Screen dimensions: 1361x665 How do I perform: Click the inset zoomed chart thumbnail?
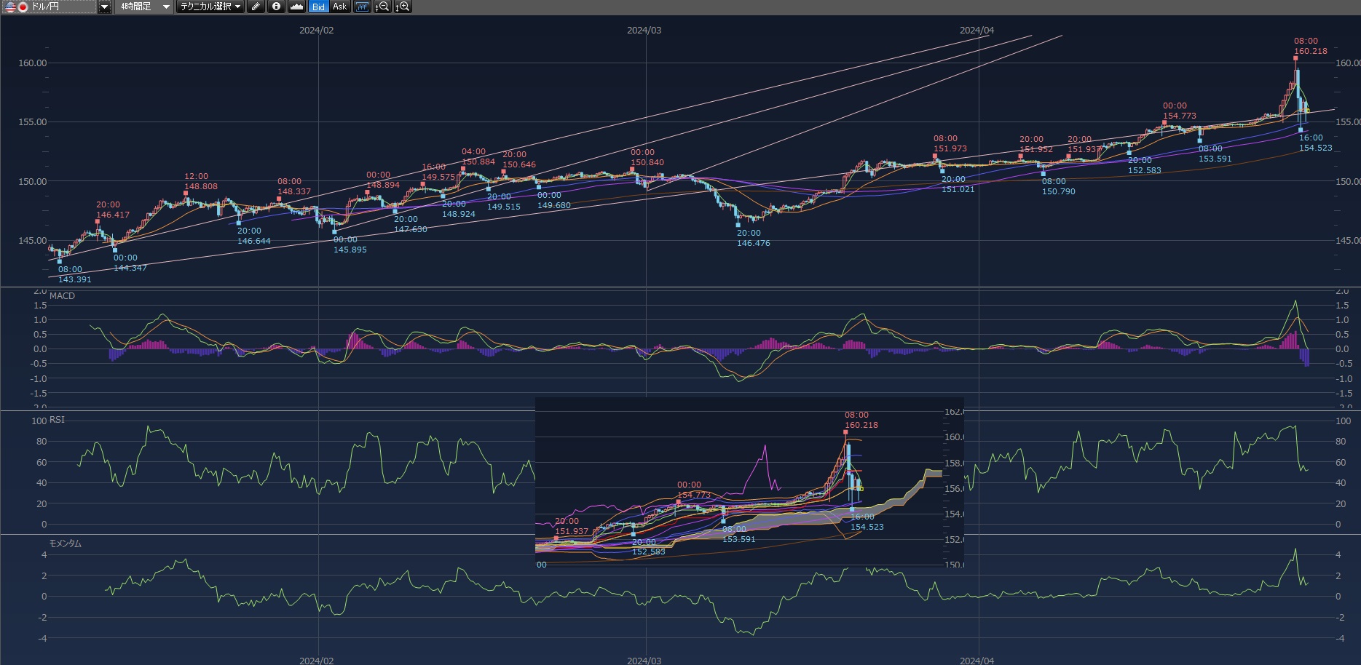point(749,482)
